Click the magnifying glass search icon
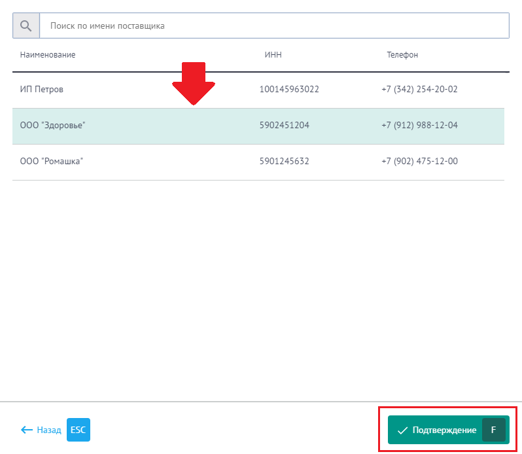 pyautogui.click(x=26, y=26)
